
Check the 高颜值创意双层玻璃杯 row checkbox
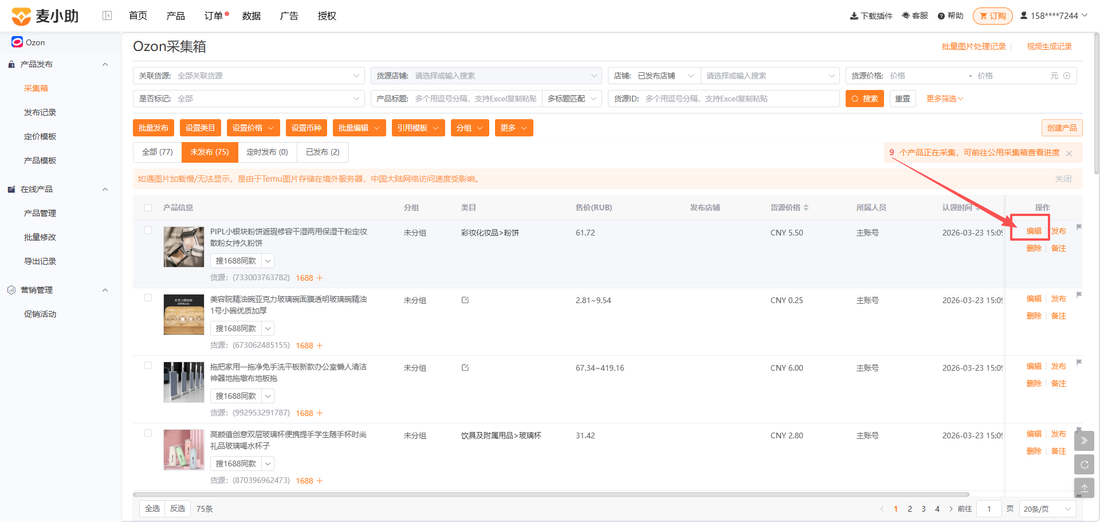coord(148,433)
